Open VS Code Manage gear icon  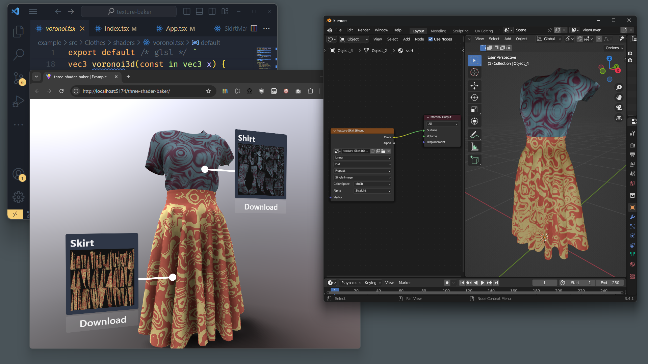tap(18, 197)
